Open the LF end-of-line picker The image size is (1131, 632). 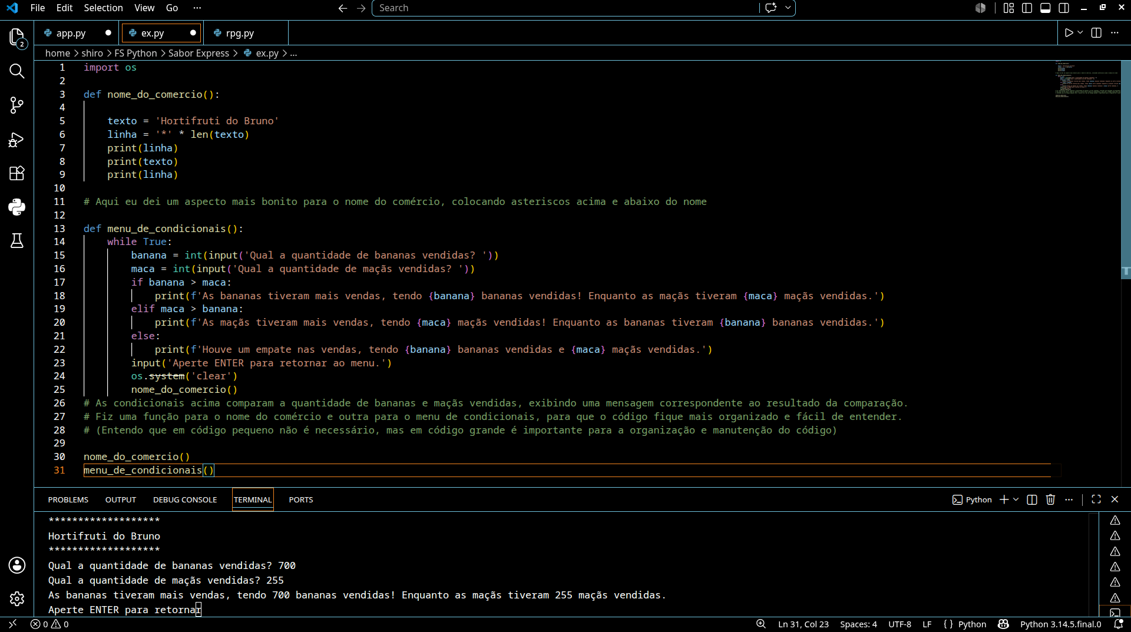[x=927, y=624]
